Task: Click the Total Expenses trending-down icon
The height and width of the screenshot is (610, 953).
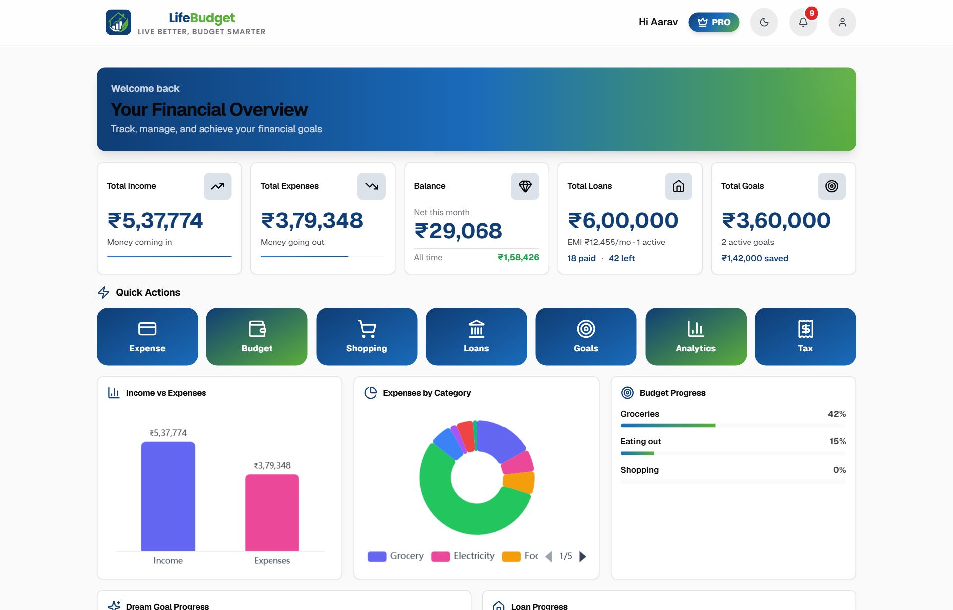Action: [x=371, y=186]
